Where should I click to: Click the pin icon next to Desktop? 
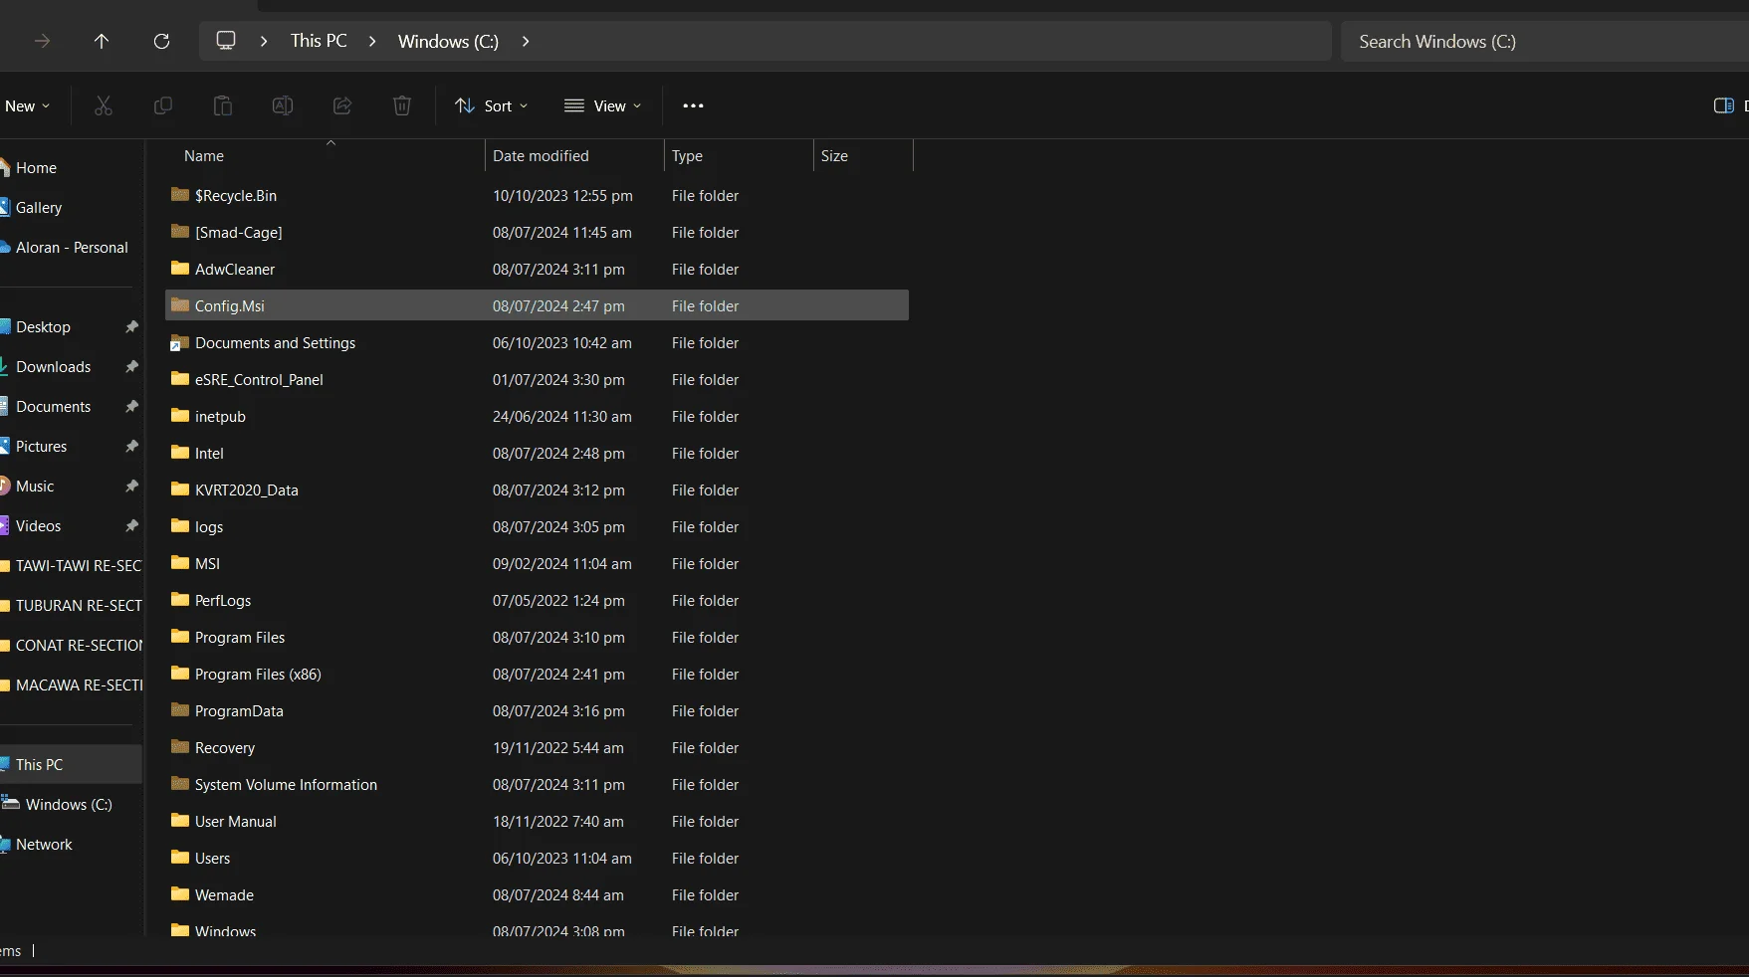click(131, 327)
